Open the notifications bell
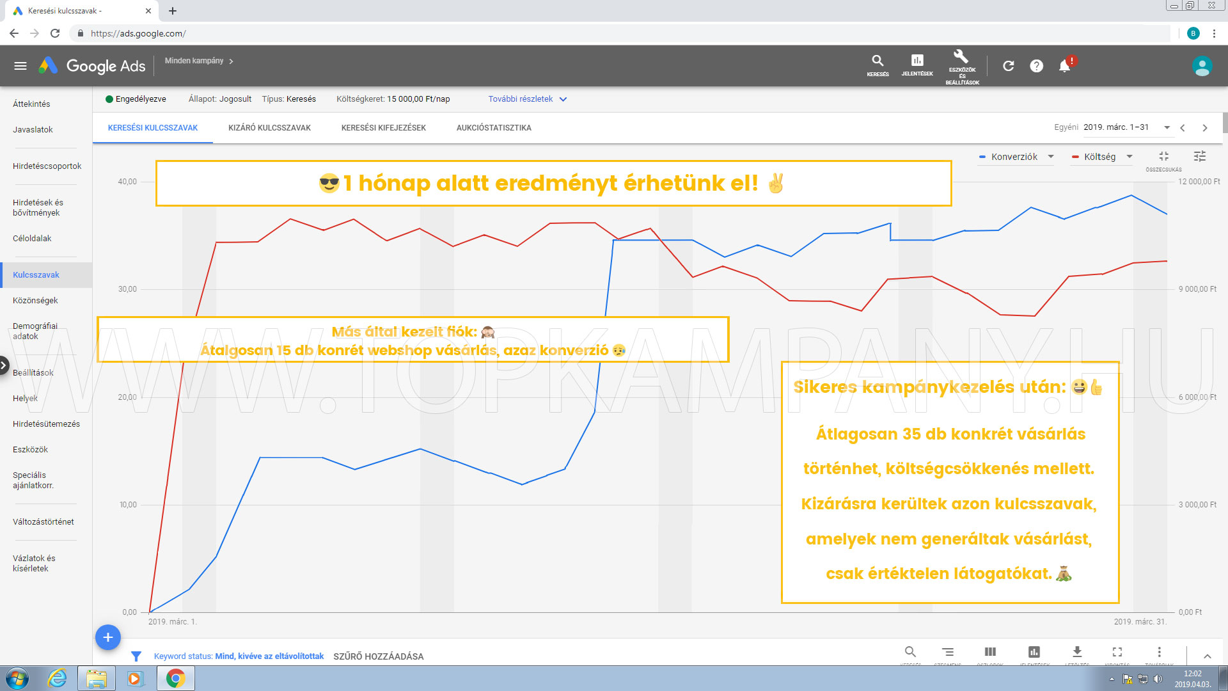The height and width of the screenshot is (691, 1228). [x=1065, y=66]
